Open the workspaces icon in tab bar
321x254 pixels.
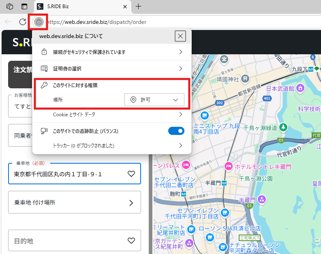10,6
